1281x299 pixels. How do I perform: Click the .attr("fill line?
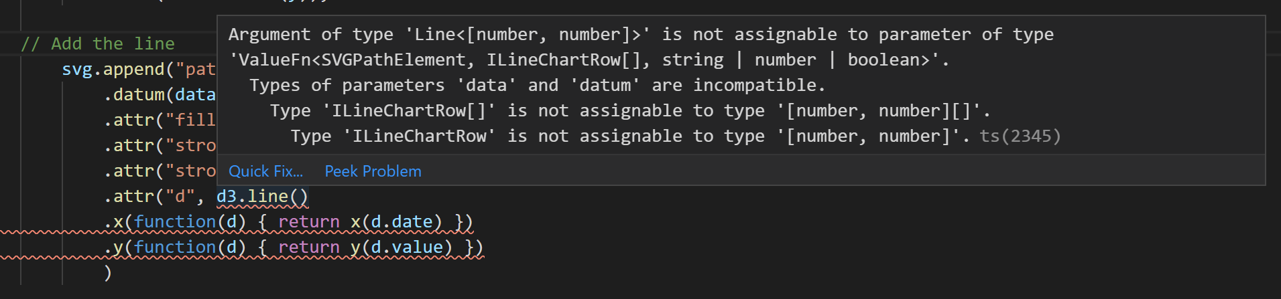160,120
